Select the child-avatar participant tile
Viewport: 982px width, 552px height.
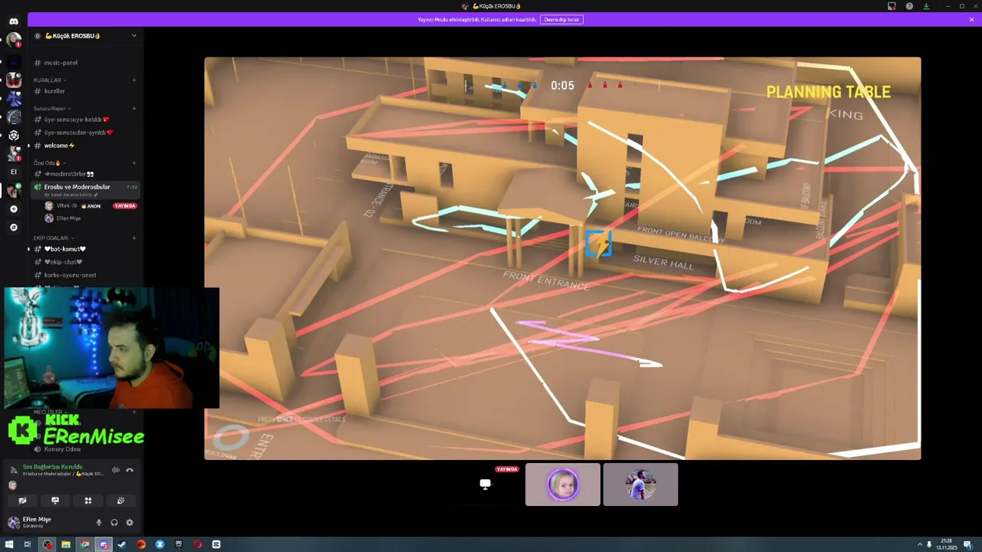[563, 485]
